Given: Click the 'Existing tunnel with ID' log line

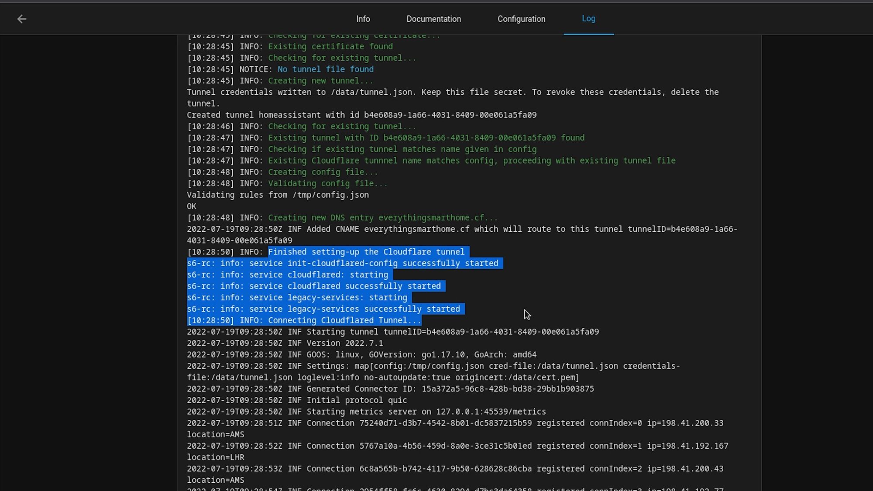Looking at the screenshot, I should coord(385,138).
